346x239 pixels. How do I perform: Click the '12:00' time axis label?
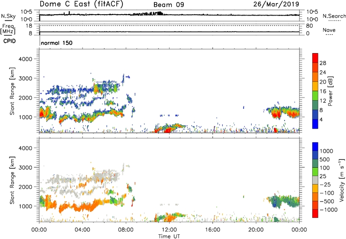169,230
